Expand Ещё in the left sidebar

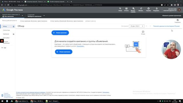click(x=4, y=48)
